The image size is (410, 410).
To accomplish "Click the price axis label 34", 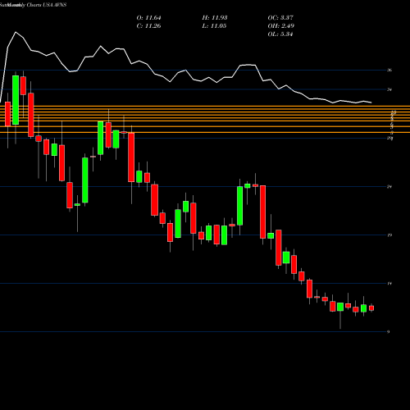I will pos(389,89).
